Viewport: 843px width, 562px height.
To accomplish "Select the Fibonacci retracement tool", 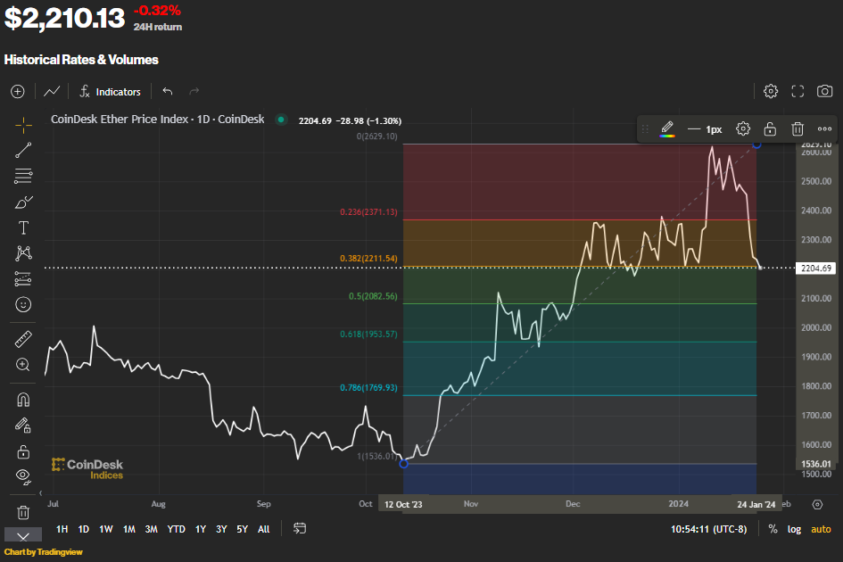I will pyautogui.click(x=23, y=176).
